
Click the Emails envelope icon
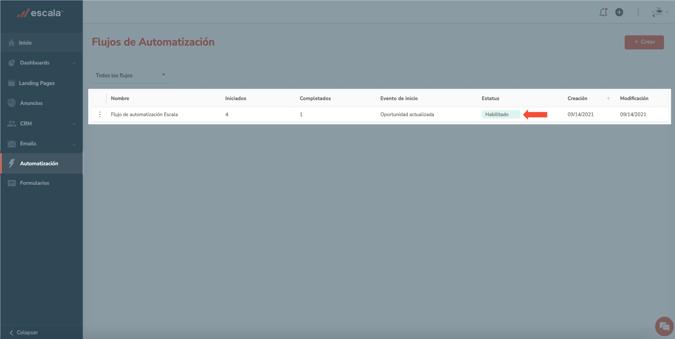pyautogui.click(x=12, y=144)
